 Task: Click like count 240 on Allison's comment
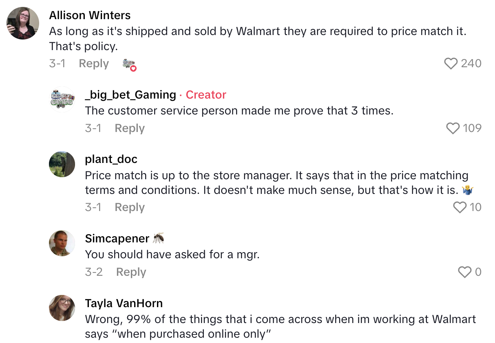pyautogui.click(x=471, y=64)
